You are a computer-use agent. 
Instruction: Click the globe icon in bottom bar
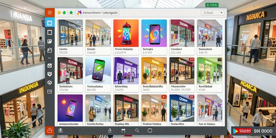click(61, 130)
